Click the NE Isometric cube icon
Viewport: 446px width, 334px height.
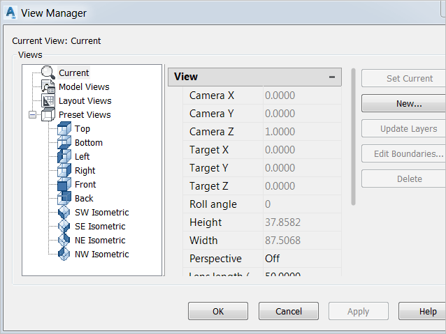point(64,241)
